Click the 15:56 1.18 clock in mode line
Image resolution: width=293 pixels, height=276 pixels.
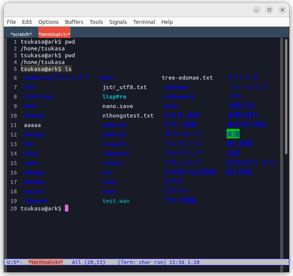184,262
